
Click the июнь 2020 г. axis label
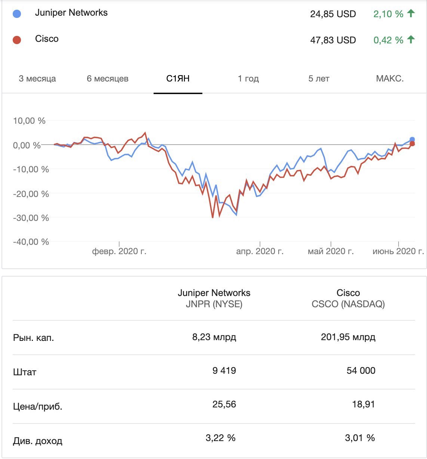point(398,251)
